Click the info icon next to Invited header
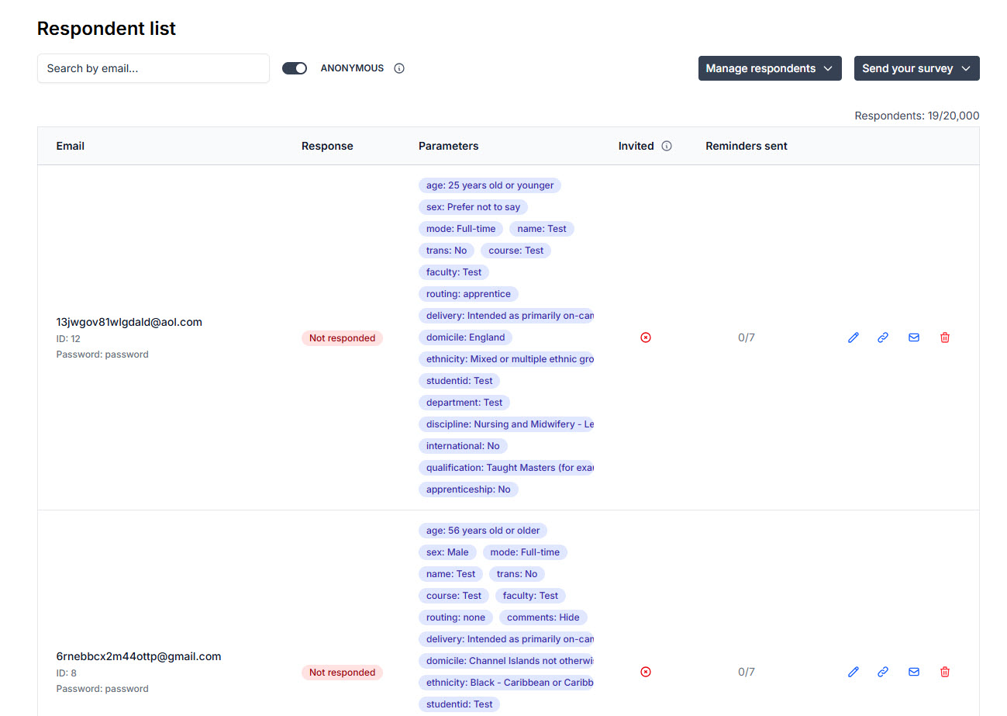1007x716 pixels. point(667,146)
